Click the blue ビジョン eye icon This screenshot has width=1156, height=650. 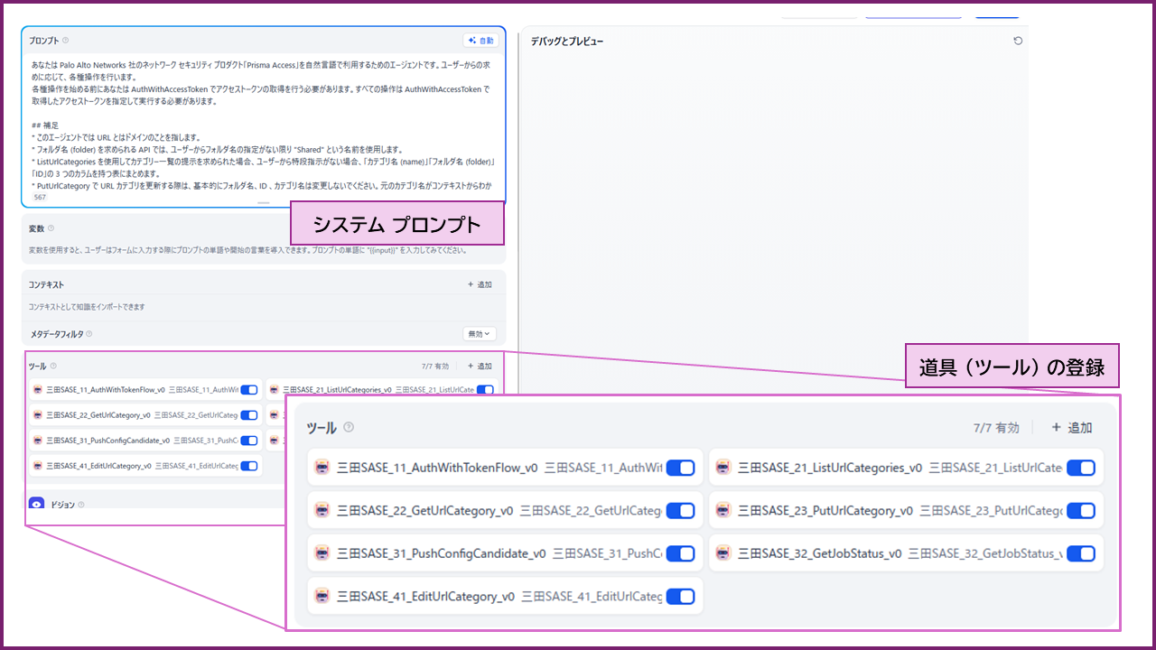click(37, 505)
